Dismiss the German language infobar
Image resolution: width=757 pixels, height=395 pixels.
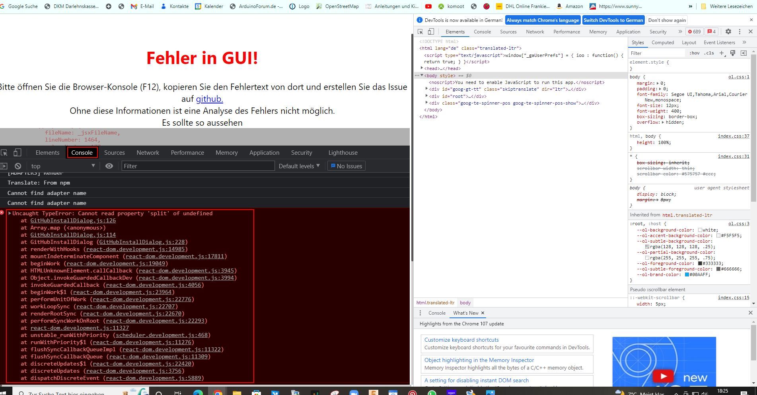coord(751,20)
